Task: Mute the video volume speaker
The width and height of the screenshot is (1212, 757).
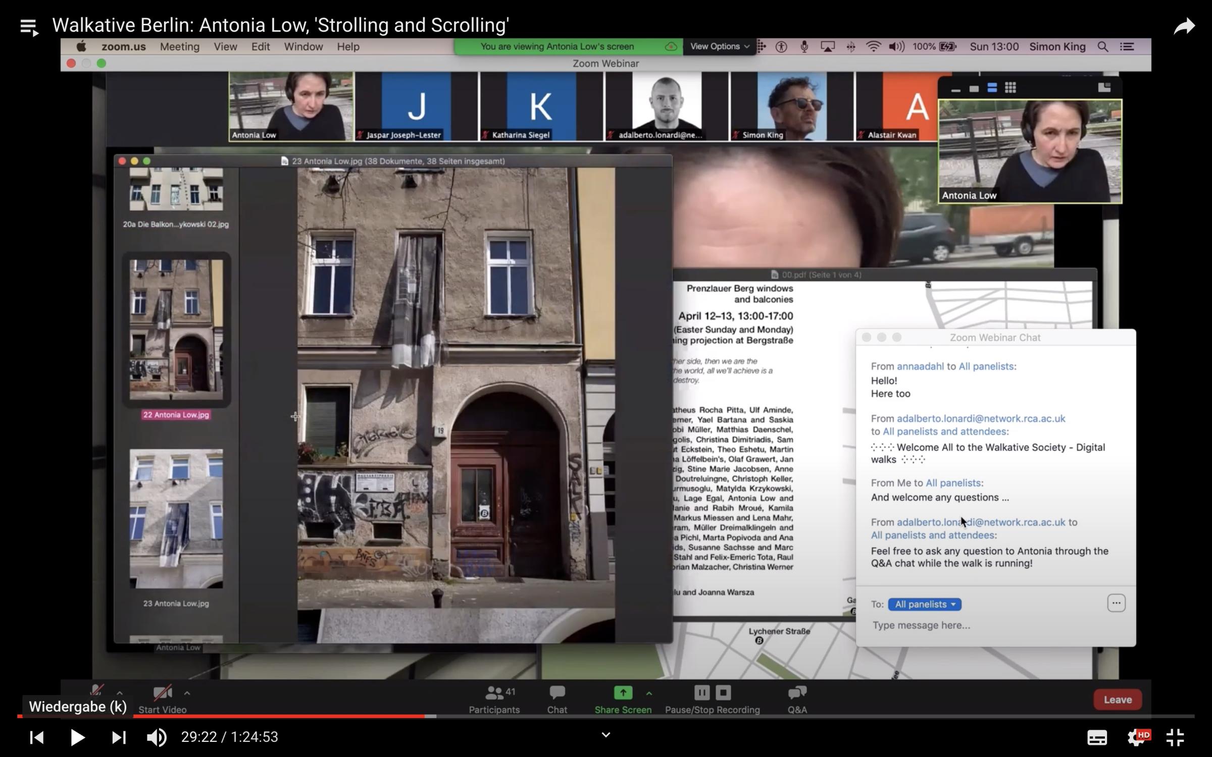Action: 156,737
